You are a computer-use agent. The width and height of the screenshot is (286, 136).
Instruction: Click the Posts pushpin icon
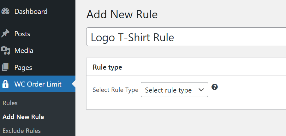5,34
